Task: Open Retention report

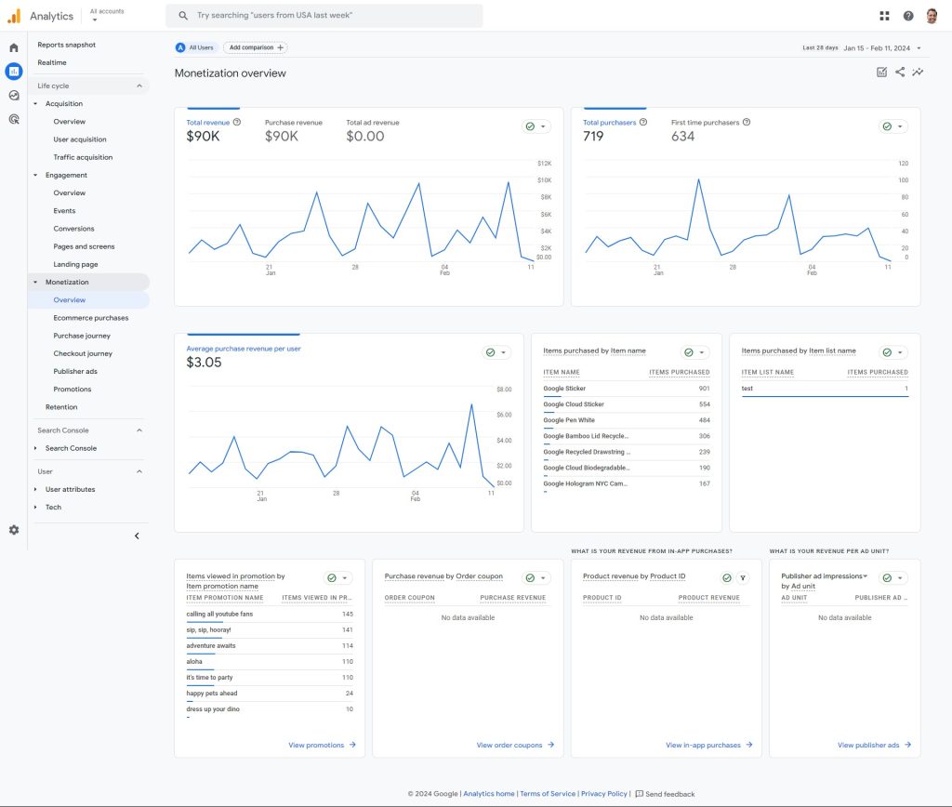Action: click(x=60, y=407)
